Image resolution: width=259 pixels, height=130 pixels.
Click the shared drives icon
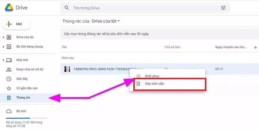9,47
